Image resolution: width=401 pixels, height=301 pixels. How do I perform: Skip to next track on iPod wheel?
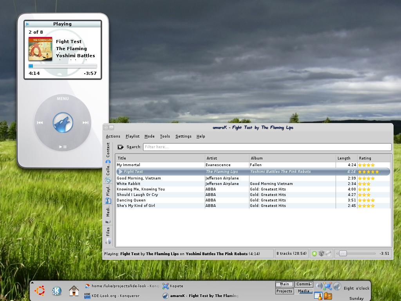pyautogui.click(x=85, y=123)
